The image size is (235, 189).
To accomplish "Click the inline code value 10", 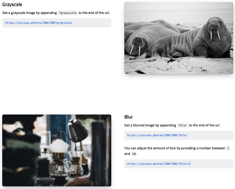I will pos(134,154).
